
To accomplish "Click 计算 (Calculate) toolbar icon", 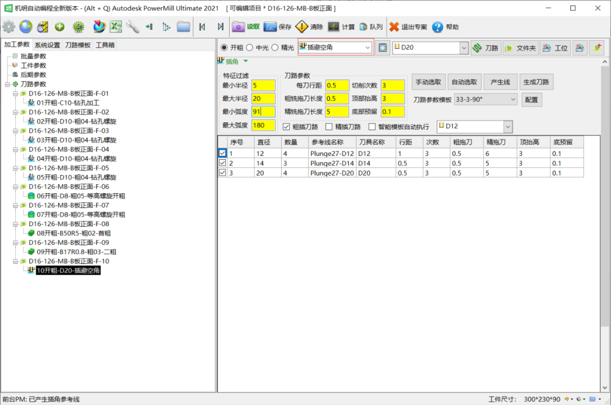I will (341, 27).
